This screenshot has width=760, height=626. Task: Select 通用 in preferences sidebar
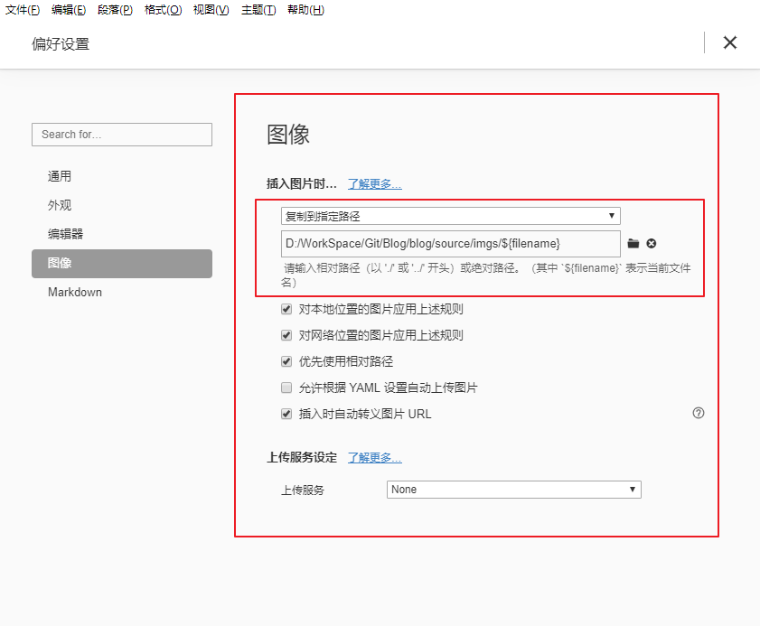coord(122,176)
